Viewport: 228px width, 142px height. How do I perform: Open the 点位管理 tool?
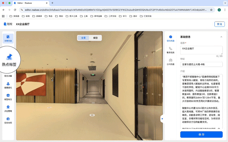click(x=8, y=108)
